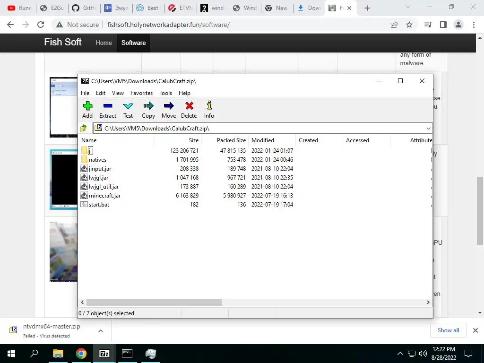
Task: Click Show all downloads button
Action: click(448, 330)
